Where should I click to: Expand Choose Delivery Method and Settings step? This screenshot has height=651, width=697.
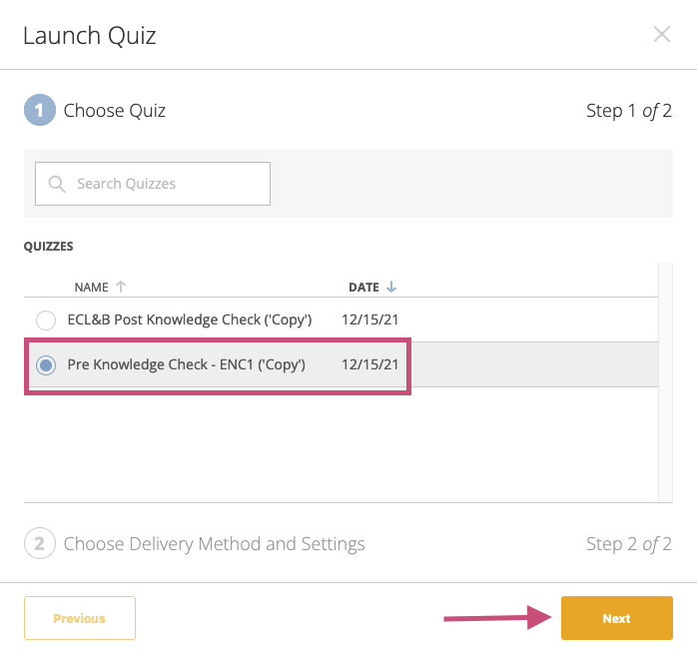pos(215,543)
